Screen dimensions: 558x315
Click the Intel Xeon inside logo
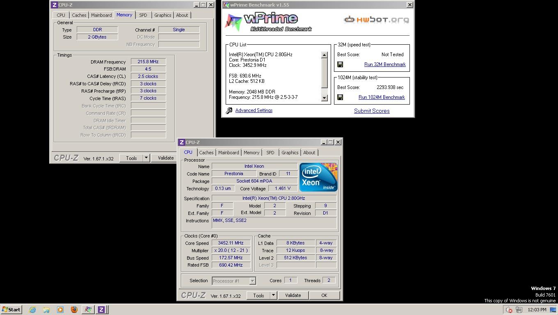click(318, 177)
